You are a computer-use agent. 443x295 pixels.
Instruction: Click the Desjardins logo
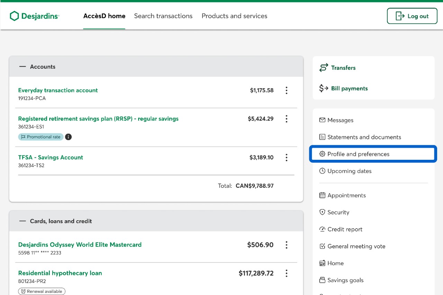(x=35, y=16)
